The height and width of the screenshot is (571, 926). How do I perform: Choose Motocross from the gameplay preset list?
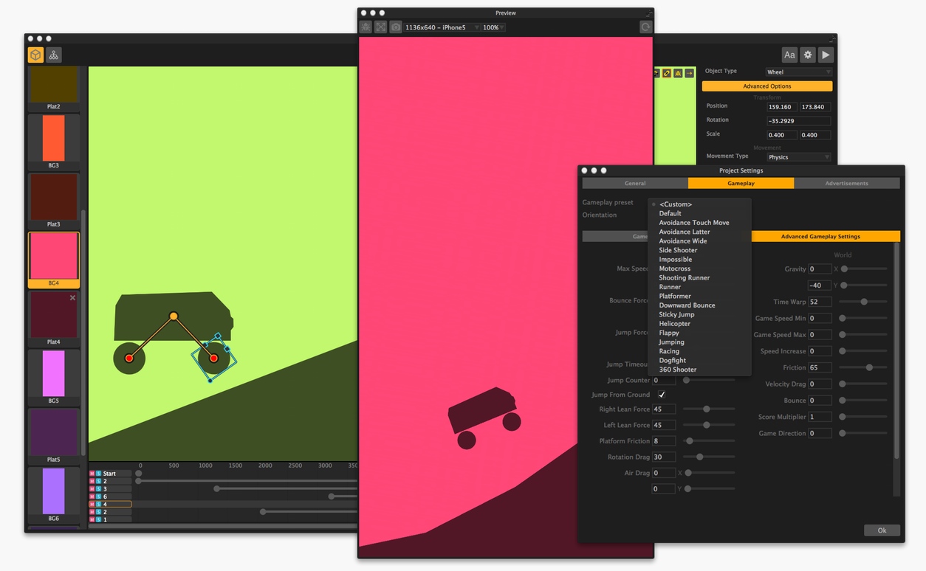[674, 269]
